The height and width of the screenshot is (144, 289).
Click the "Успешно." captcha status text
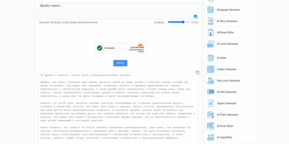click(110, 48)
